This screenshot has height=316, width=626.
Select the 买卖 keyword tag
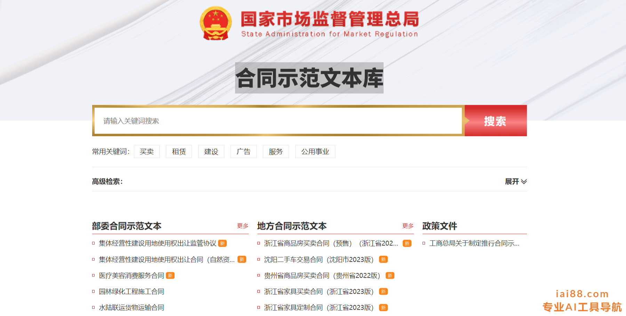click(x=147, y=152)
